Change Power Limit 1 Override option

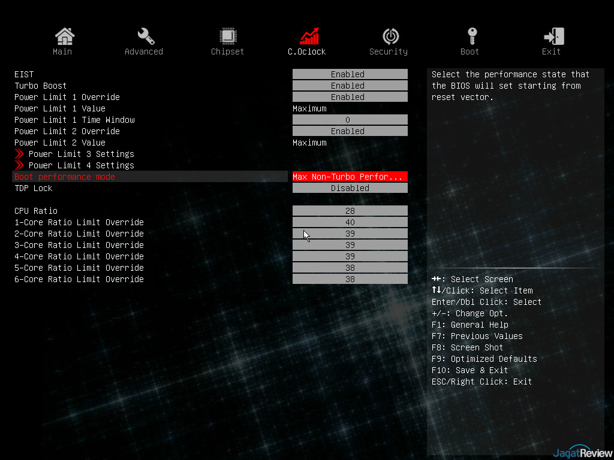[x=350, y=97]
